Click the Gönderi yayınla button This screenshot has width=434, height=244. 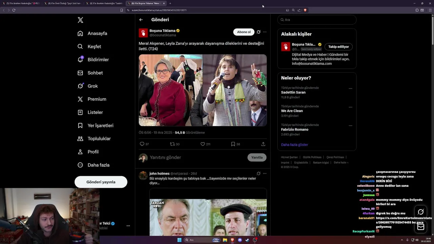pyautogui.click(x=101, y=182)
